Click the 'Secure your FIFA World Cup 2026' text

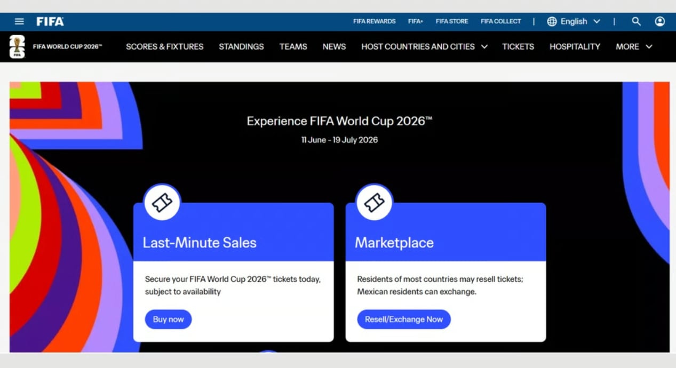pyautogui.click(x=233, y=285)
